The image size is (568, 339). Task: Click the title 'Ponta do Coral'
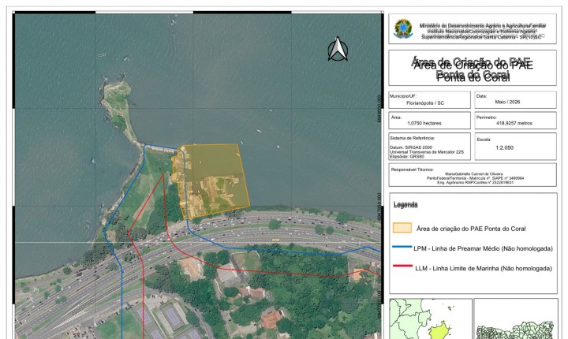(x=473, y=77)
